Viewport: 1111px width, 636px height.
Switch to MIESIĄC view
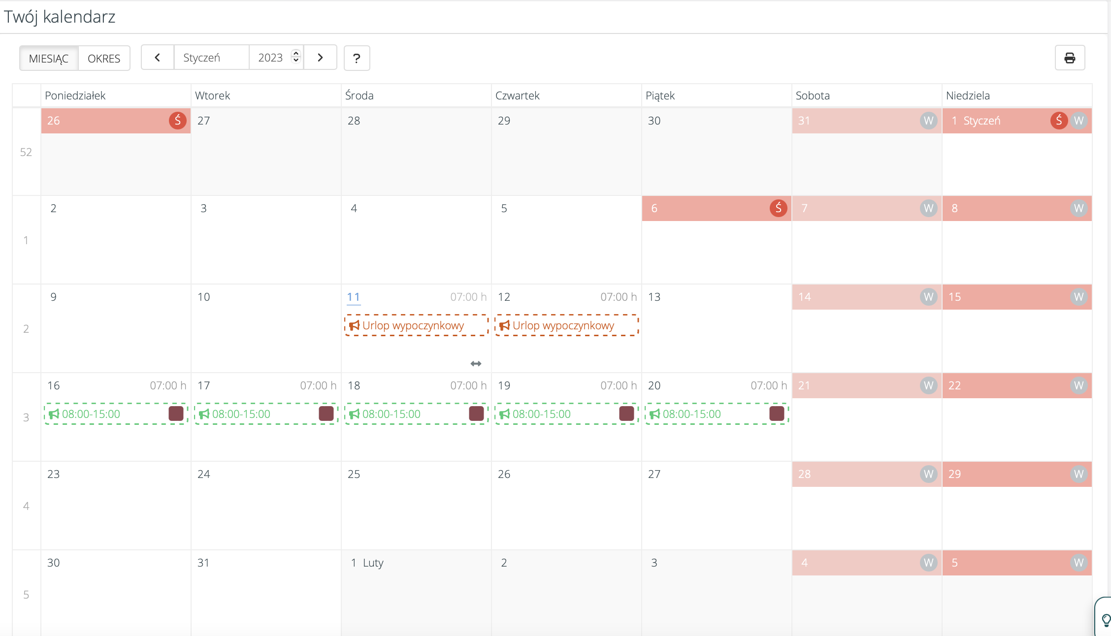(49, 59)
